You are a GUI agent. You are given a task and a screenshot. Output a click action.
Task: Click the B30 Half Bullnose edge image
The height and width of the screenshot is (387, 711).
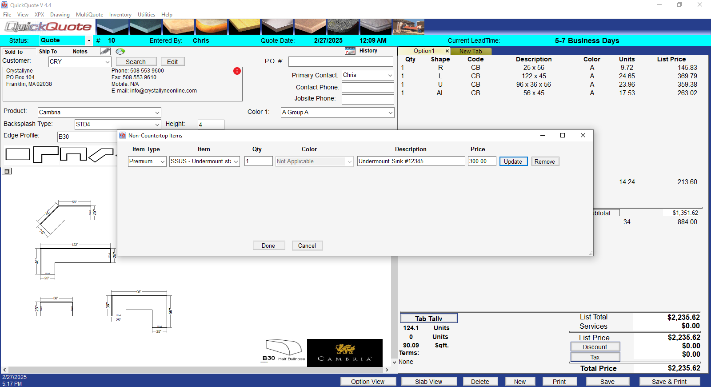tap(284, 351)
